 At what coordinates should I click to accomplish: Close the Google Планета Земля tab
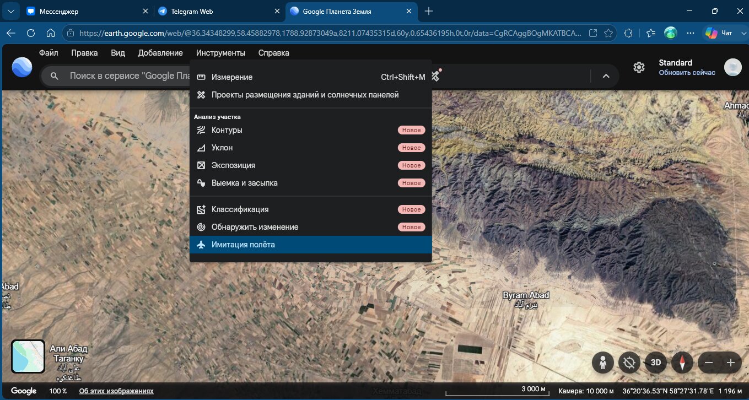(408, 11)
